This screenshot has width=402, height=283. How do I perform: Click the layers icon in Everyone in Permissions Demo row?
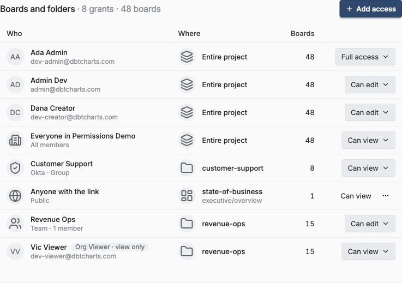point(187,140)
